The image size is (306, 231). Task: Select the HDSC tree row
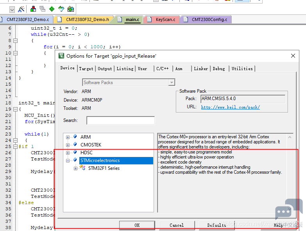click(86, 153)
